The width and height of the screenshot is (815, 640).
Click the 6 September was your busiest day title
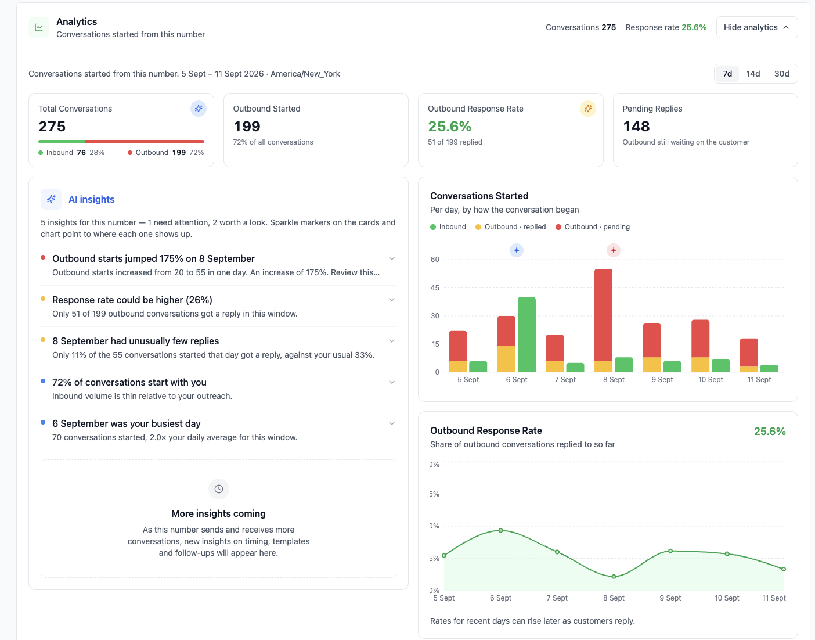(x=127, y=423)
